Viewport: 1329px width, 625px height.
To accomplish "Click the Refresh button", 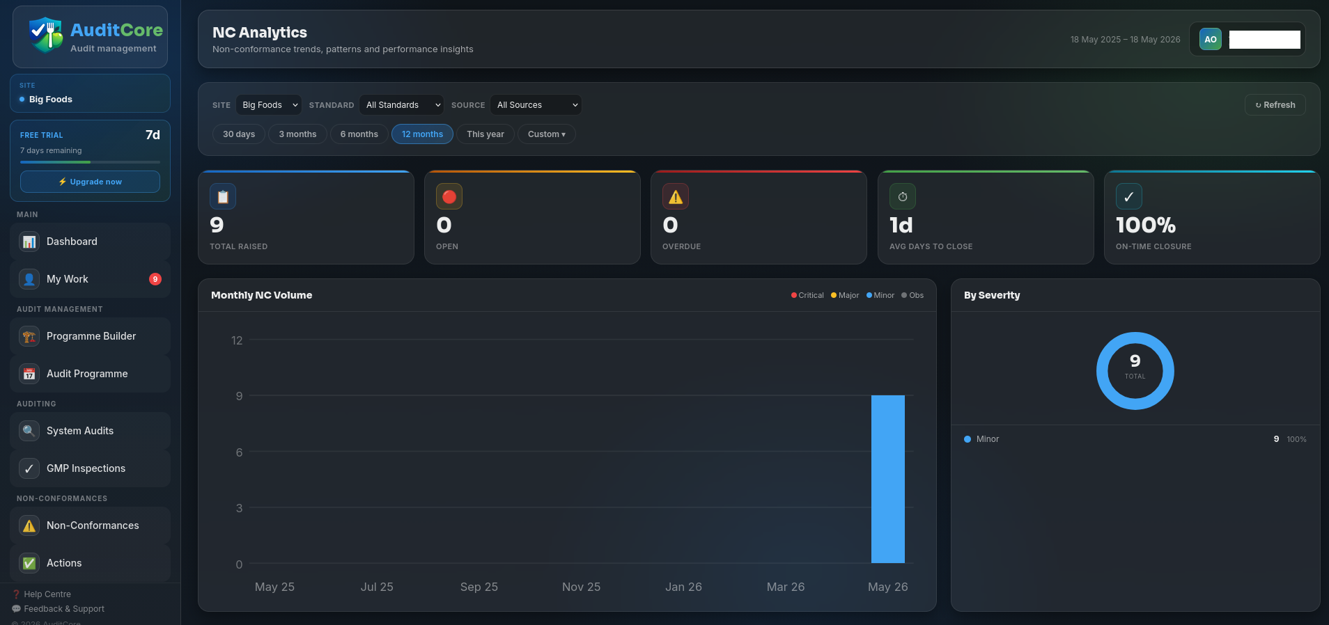I will (1275, 105).
